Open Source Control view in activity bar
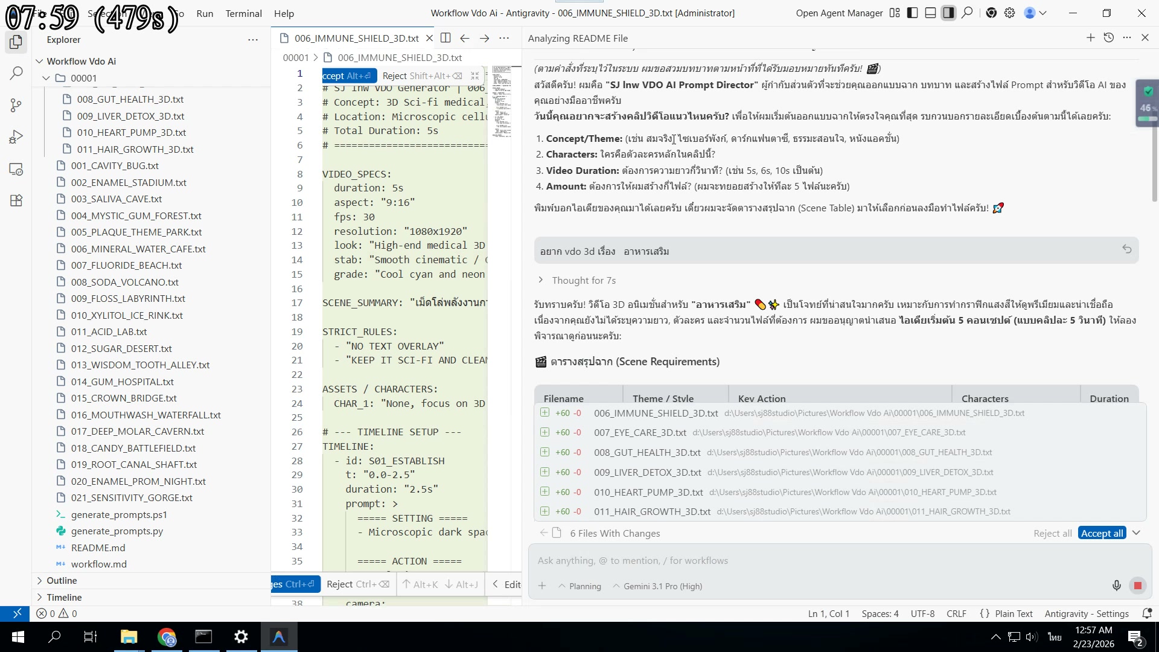The image size is (1159, 652). tap(16, 106)
